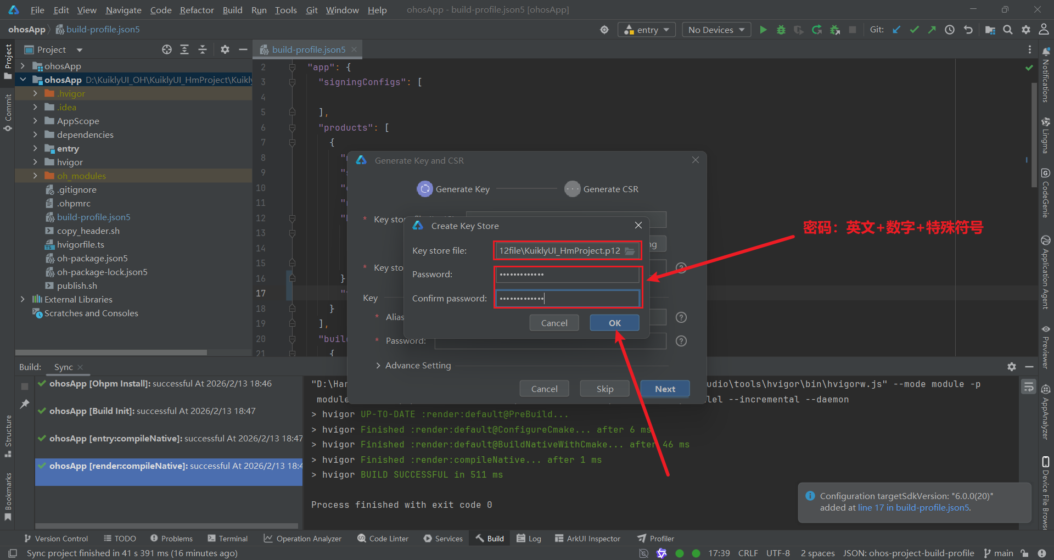Toggle soft-wrap icon in build output

[1029, 387]
